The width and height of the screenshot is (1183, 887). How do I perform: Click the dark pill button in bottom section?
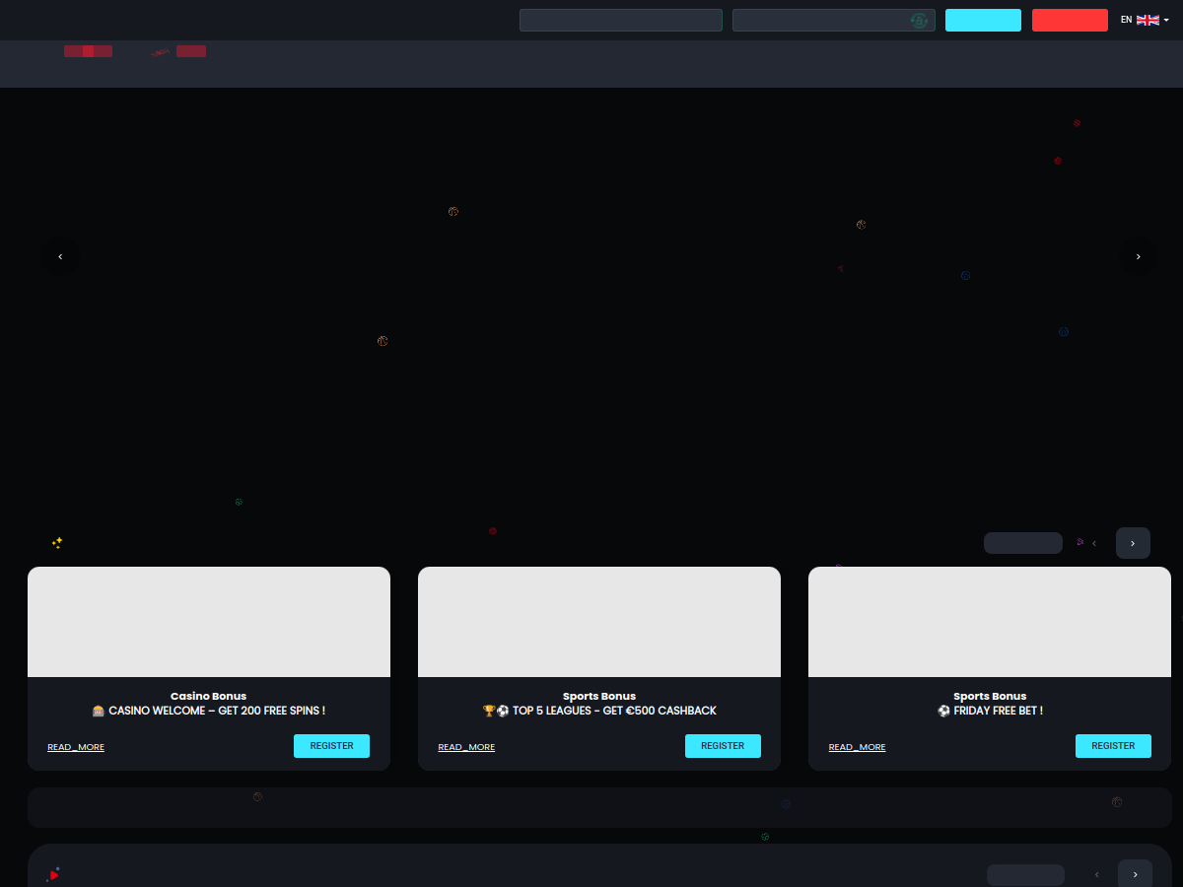pyautogui.click(x=1025, y=875)
